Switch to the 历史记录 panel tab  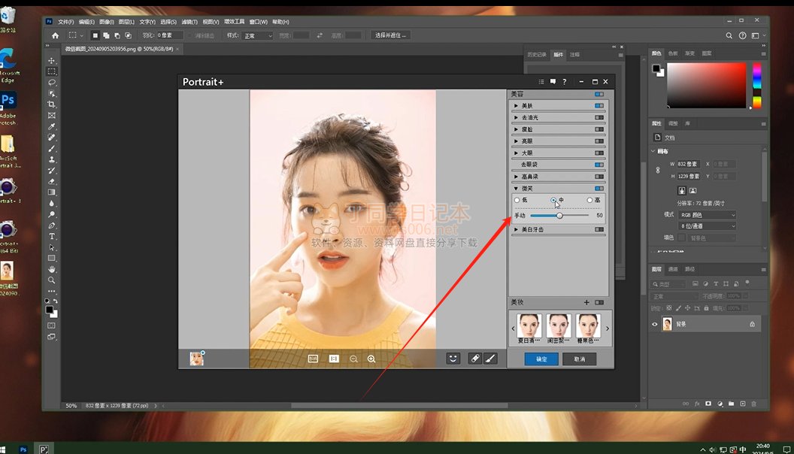click(x=535, y=54)
